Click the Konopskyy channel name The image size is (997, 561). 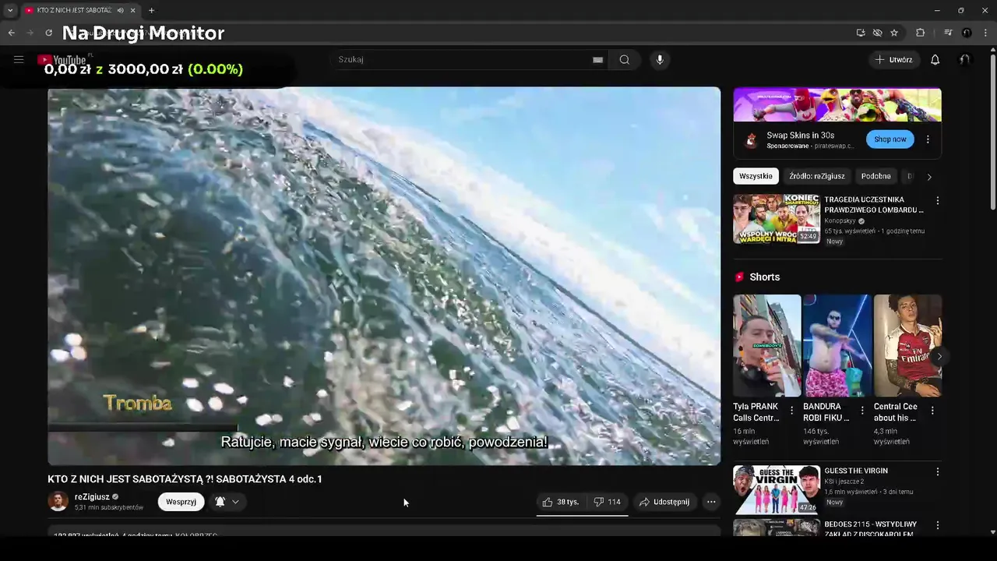pyautogui.click(x=840, y=221)
